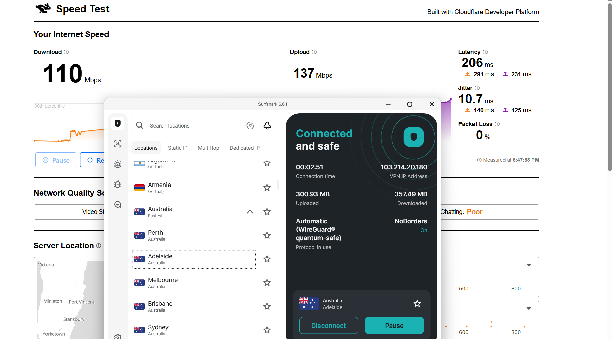Star the Perth Australia location
Screen dimensions: 612x339
point(267,235)
